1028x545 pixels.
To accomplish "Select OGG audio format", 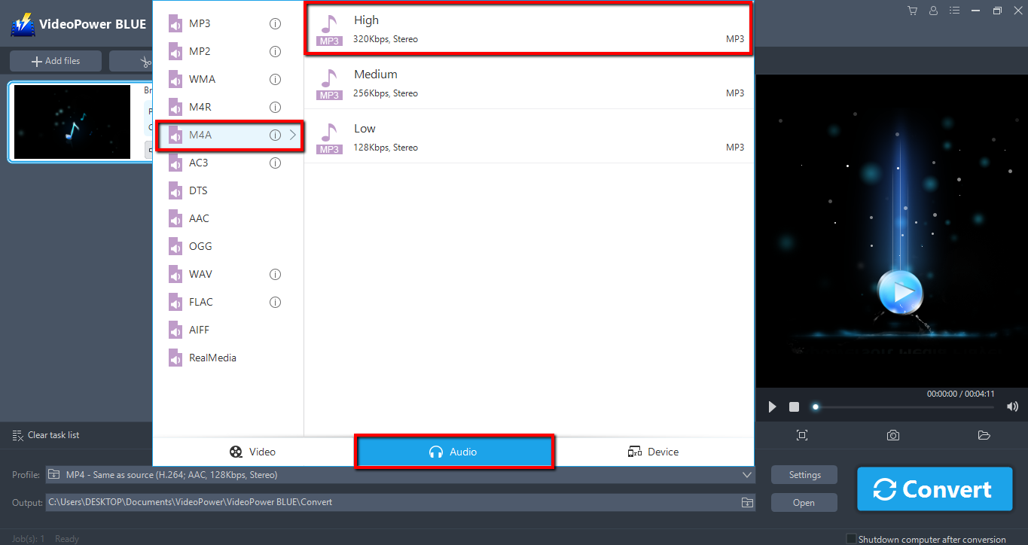I will [x=229, y=246].
